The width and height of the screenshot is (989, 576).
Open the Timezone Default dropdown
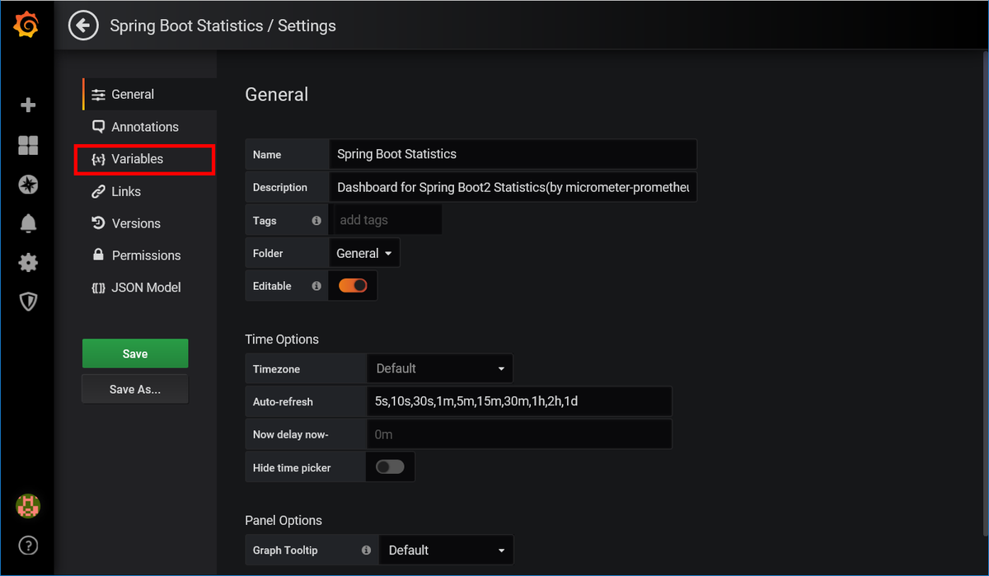point(439,368)
